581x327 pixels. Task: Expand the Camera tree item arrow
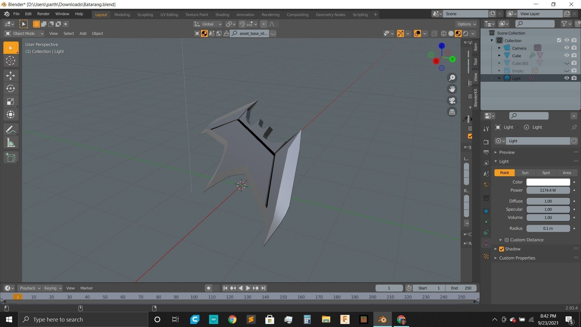(x=499, y=48)
